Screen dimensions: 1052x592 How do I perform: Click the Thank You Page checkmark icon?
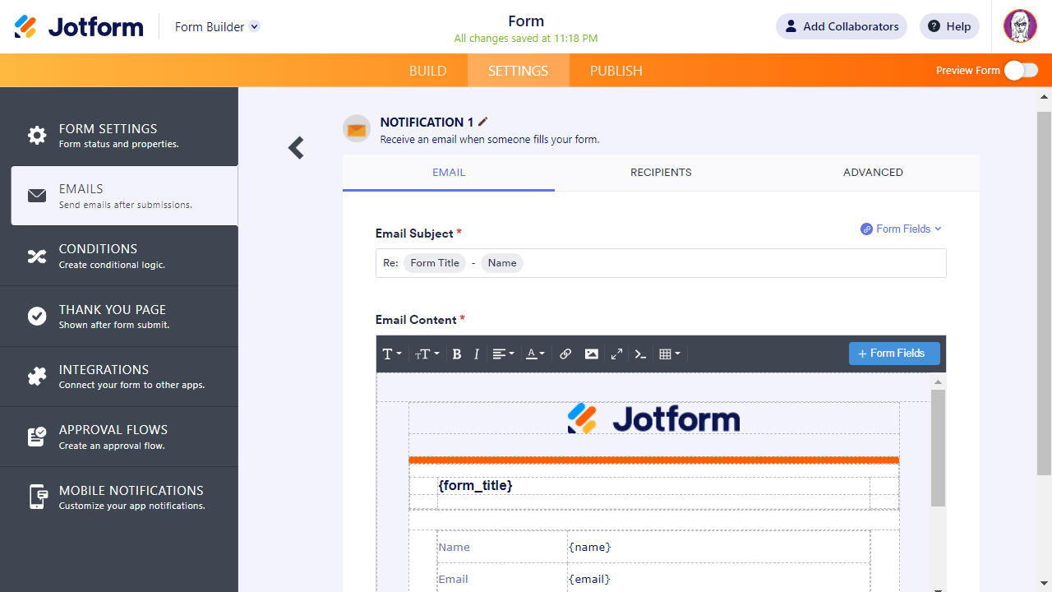point(37,317)
